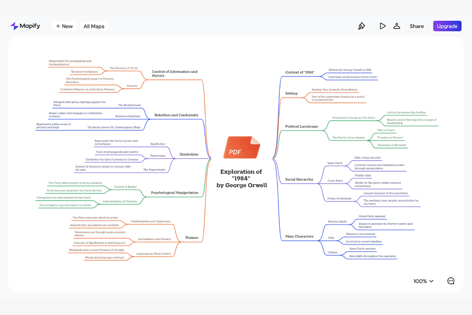
Task: Click the Upgrade button
Action: 447,26
